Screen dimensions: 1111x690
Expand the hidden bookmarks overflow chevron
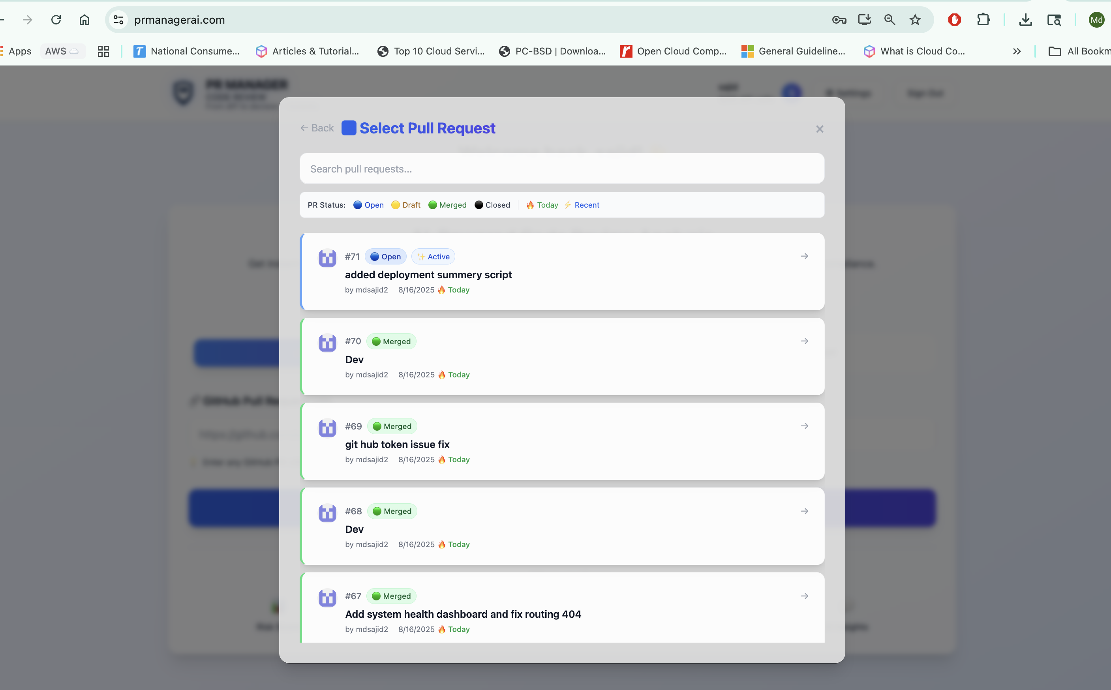point(1017,51)
